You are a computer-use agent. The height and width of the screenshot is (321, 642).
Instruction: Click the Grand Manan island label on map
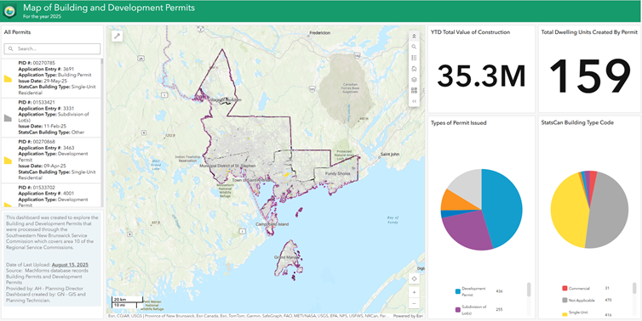coord(286,257)
